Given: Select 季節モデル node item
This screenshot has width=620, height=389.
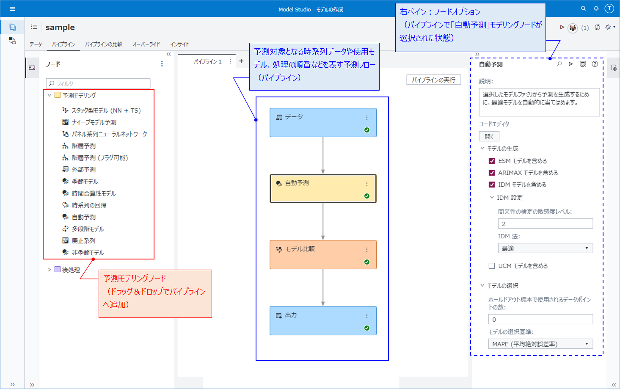Looking at the screenshot, I should tap(85, 182).
